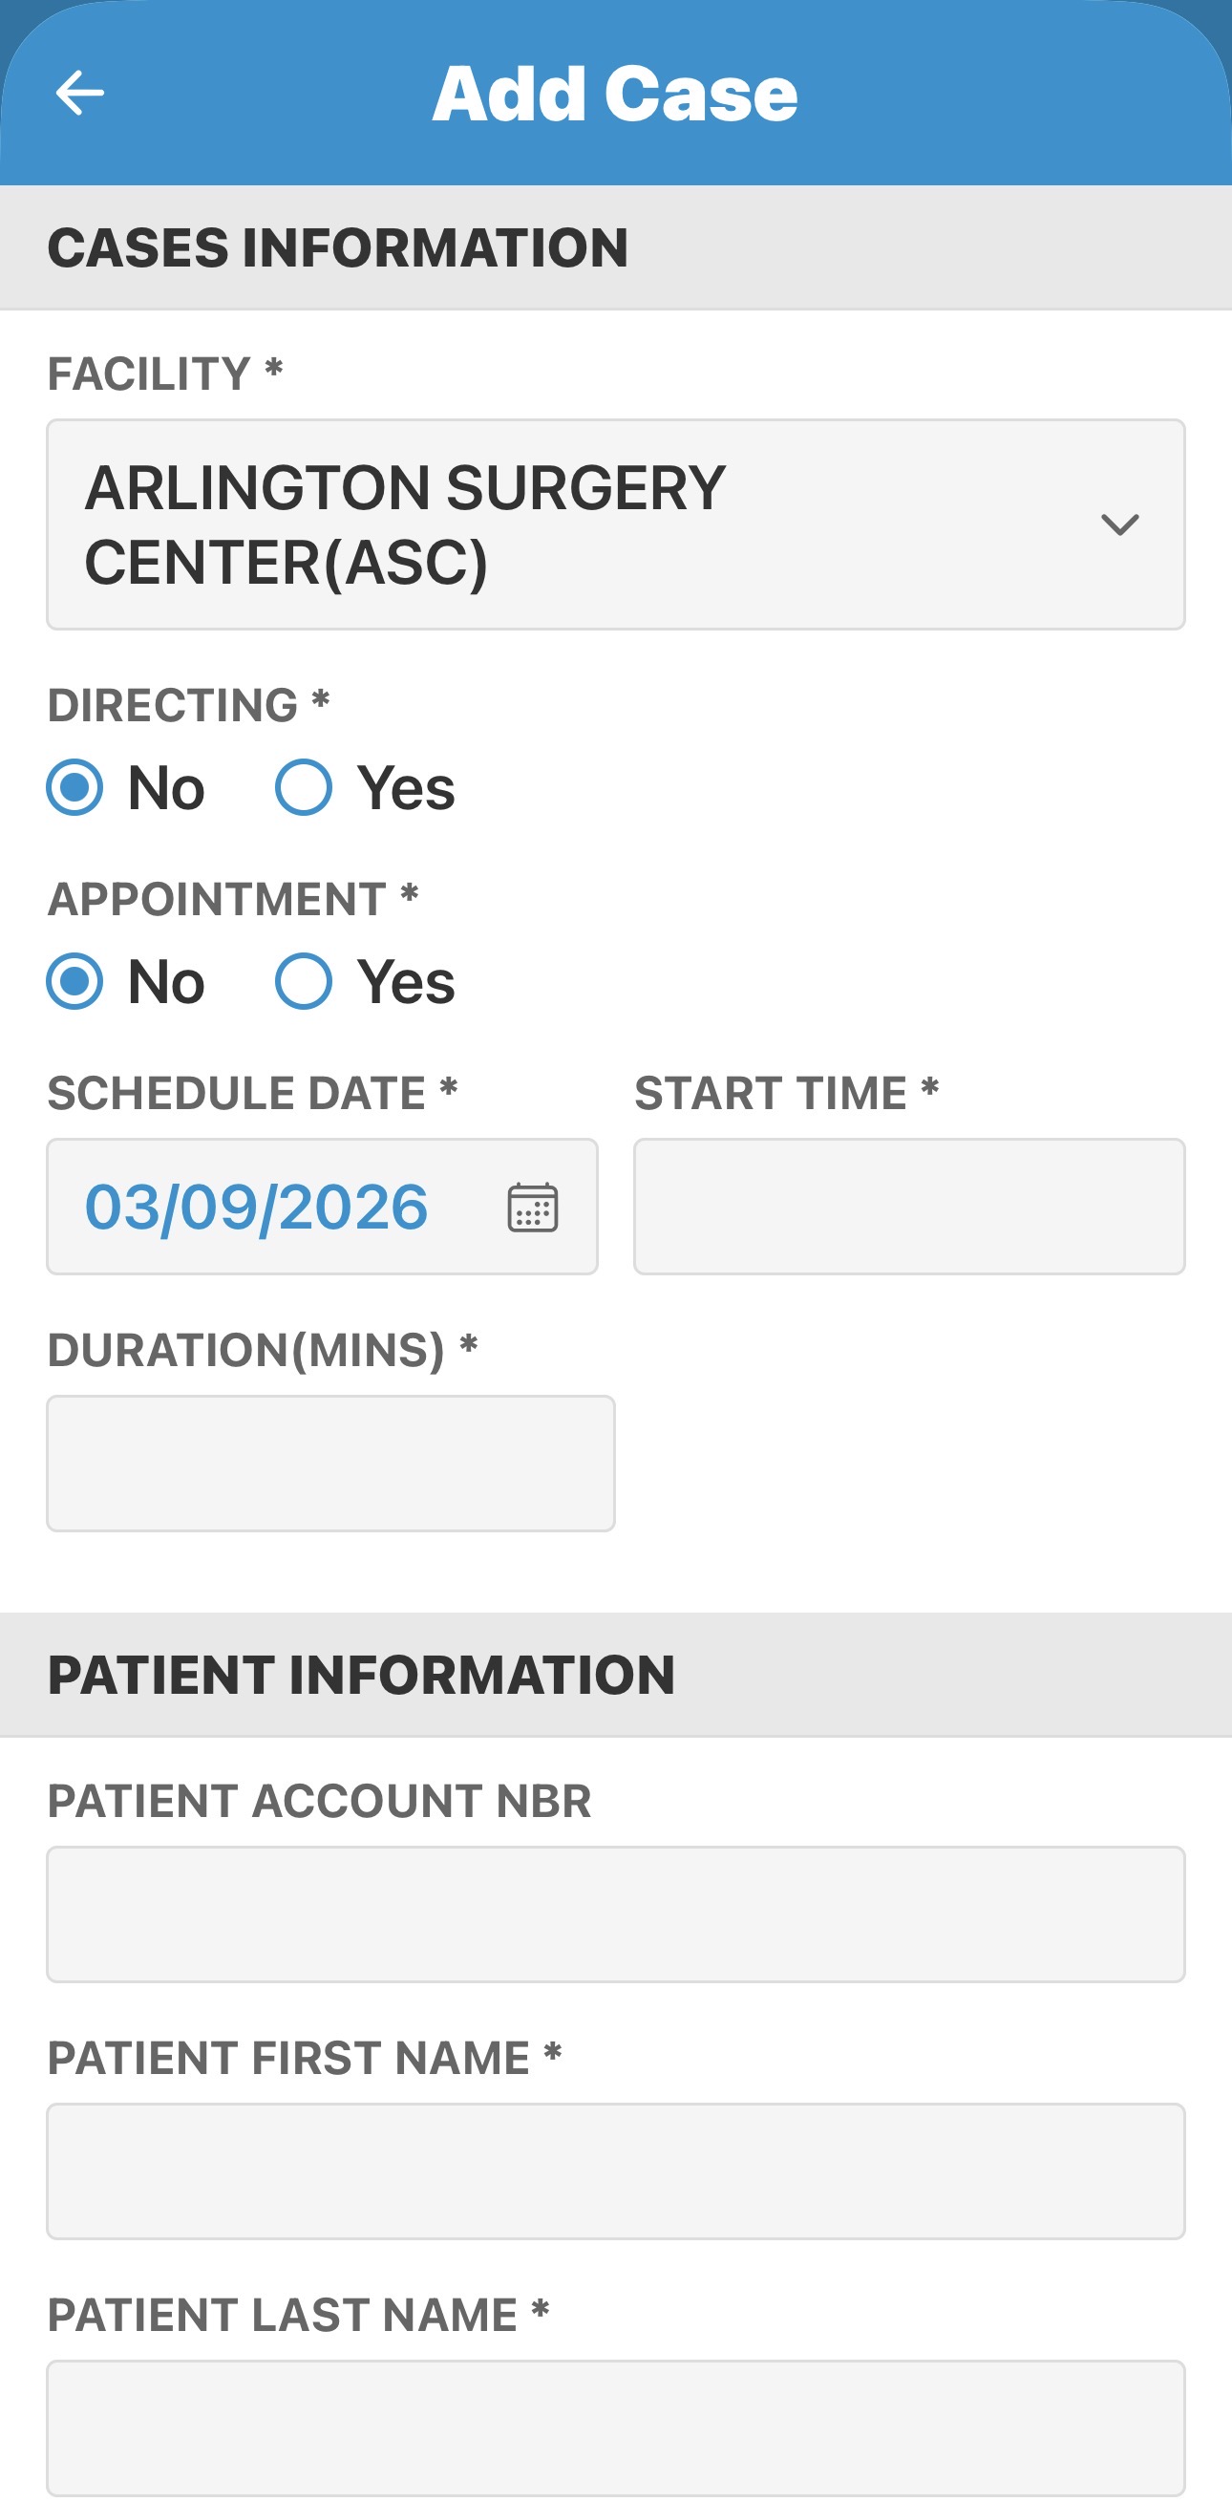1232x2502 pixels.
Task: Click the Add Case page title
Action: click(x=614, y=95)
